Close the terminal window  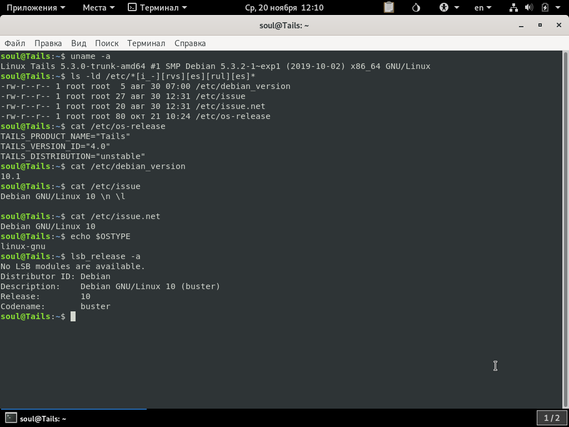tap(559, 25)
